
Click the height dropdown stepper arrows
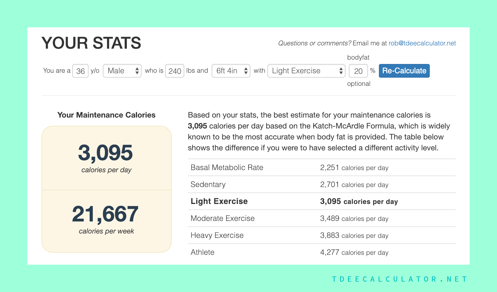245,71
